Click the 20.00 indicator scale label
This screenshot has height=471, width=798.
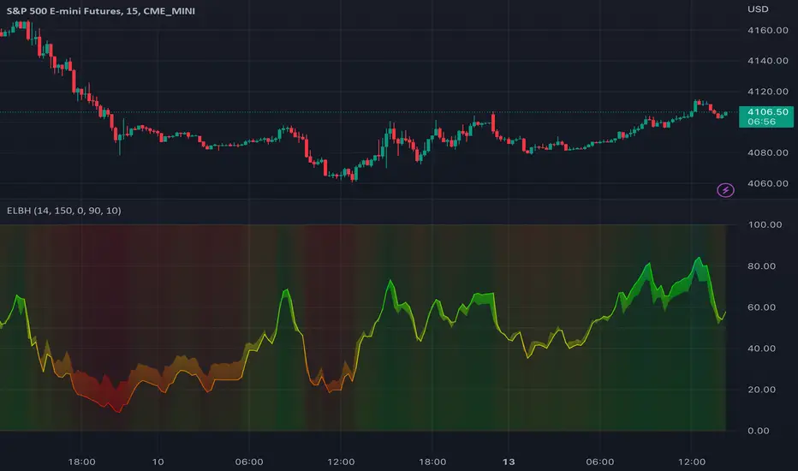pyautogui.click(x=761, y=390)
